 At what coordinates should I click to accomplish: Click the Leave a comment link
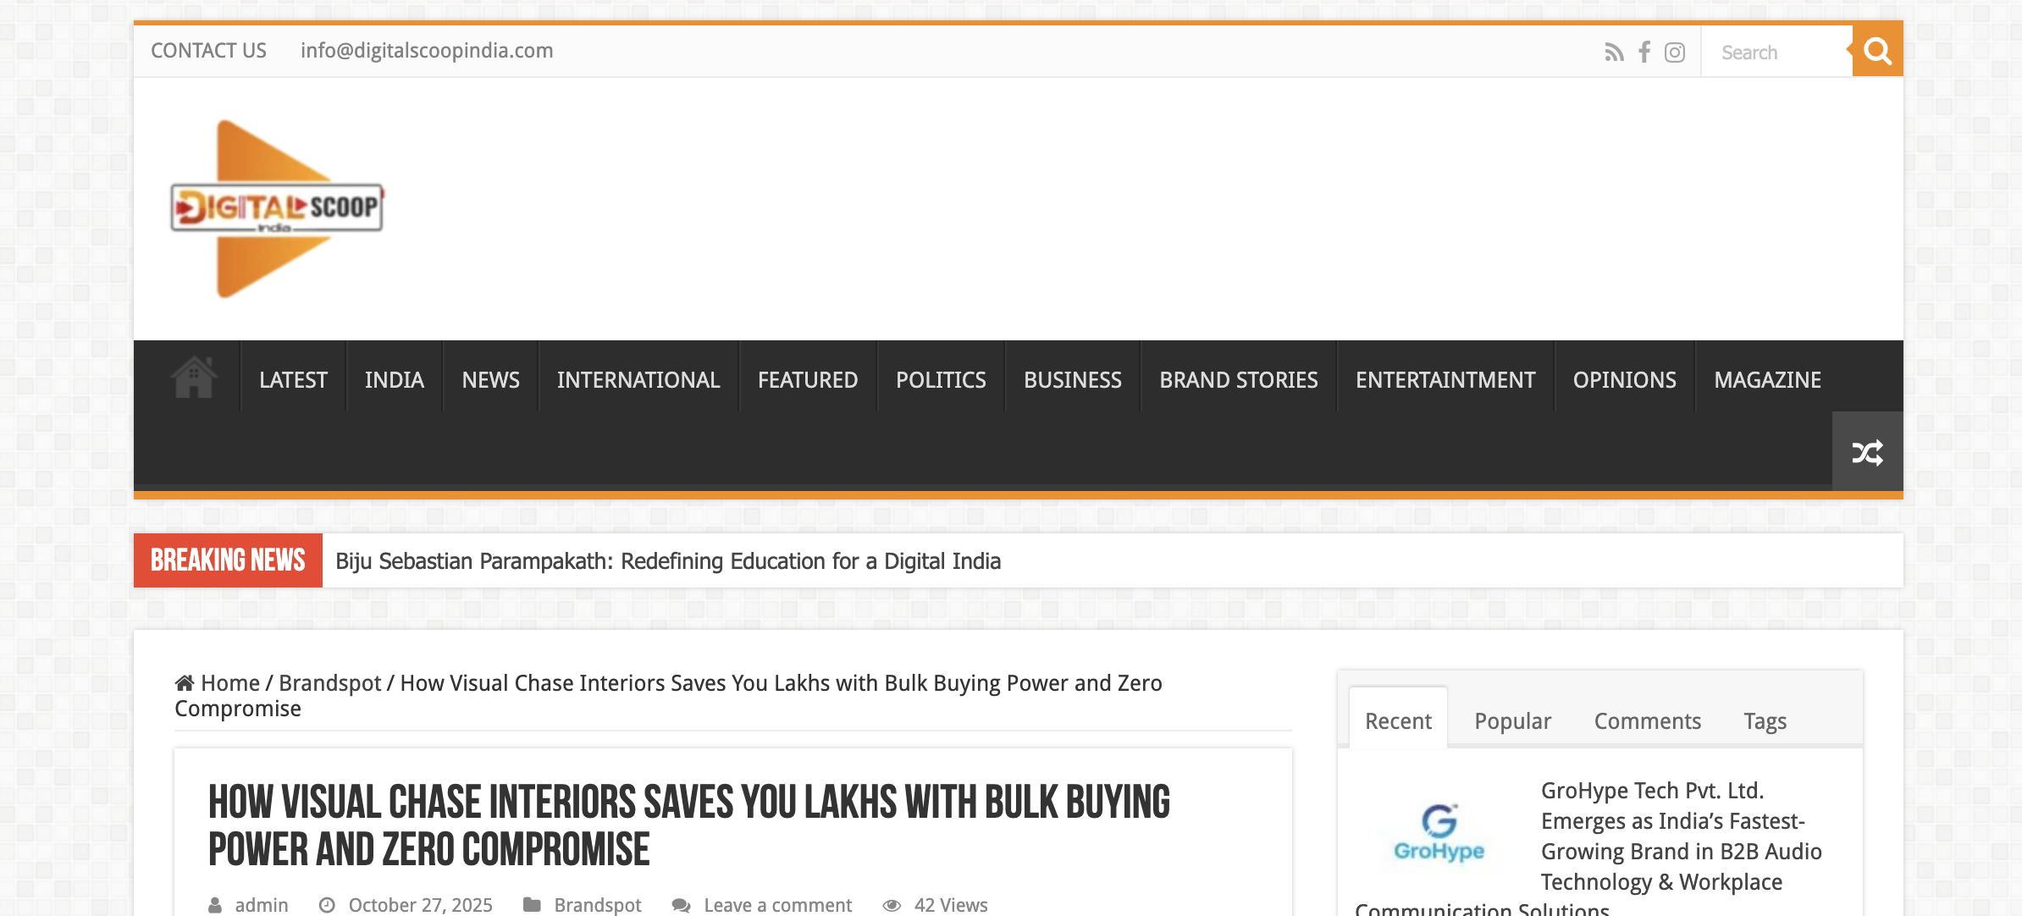point(776,905)
